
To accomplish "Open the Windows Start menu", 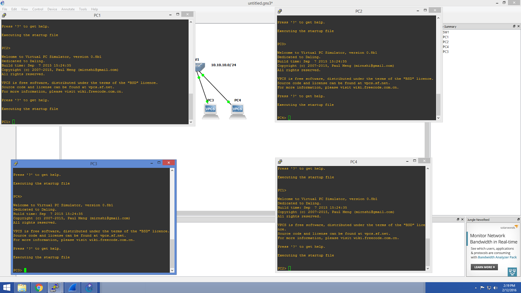I will coord(7,288).
